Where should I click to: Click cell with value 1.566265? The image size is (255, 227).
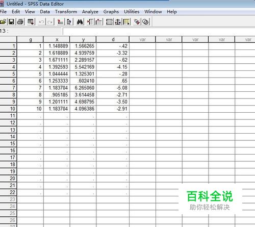(83, 46)
